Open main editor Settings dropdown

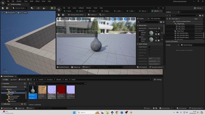pos(198,8)
